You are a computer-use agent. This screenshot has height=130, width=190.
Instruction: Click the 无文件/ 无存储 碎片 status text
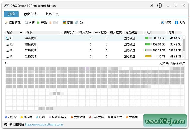pos(172,63)
